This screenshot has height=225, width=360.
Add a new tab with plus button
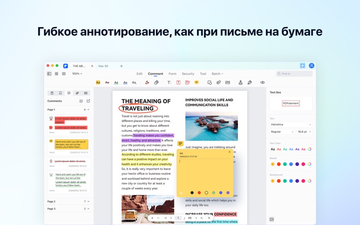121,66
